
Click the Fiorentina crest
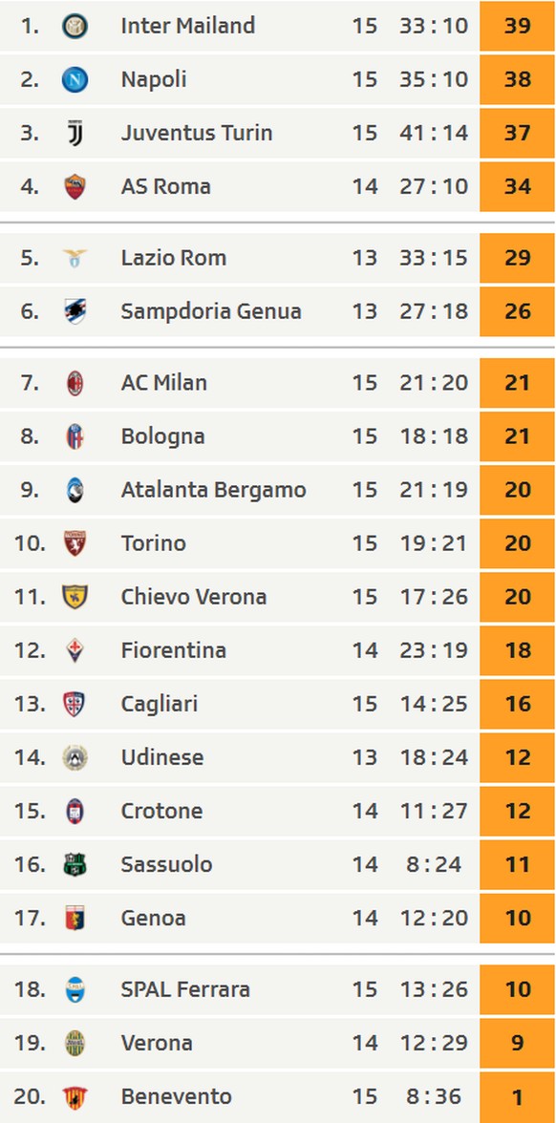75,650
